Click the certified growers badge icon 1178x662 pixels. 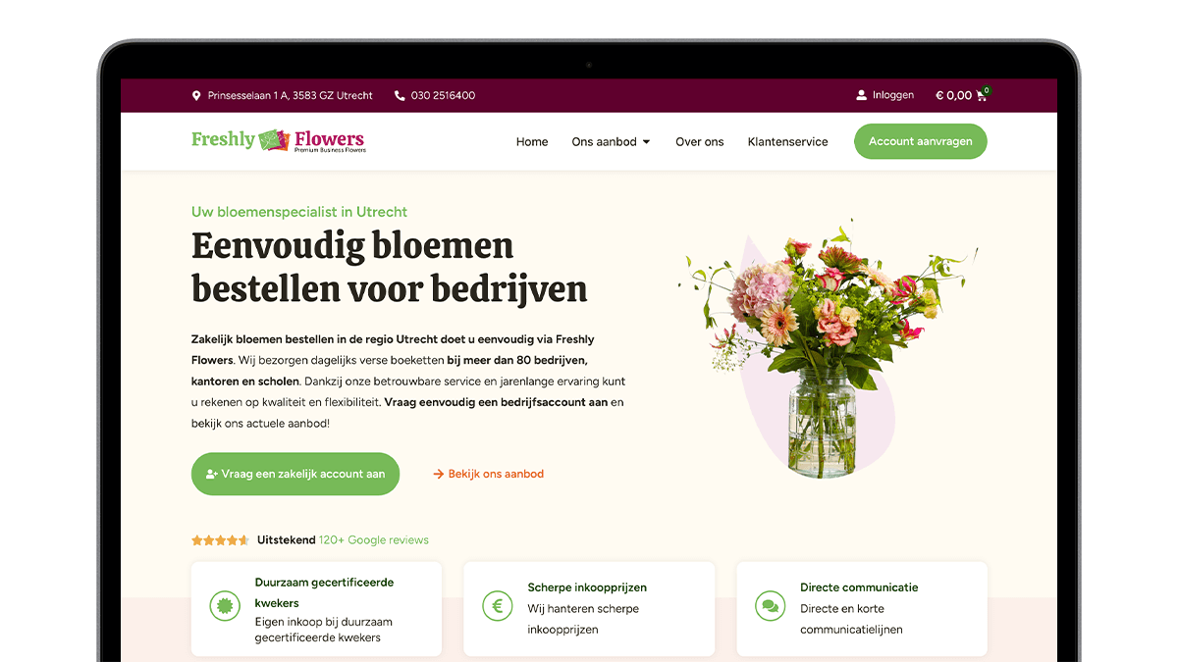[x=225, y=606]
